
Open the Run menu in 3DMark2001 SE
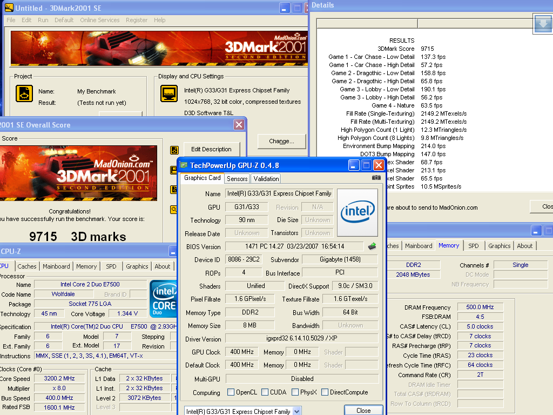pos(43,20)
